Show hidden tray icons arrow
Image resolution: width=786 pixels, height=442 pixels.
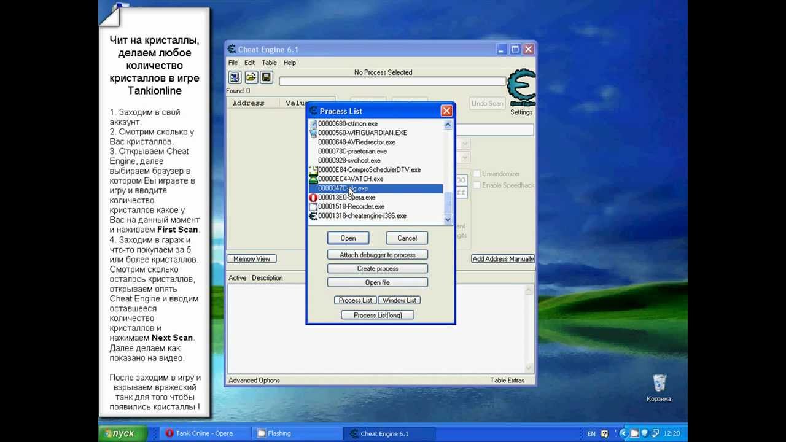coord(624,433)
